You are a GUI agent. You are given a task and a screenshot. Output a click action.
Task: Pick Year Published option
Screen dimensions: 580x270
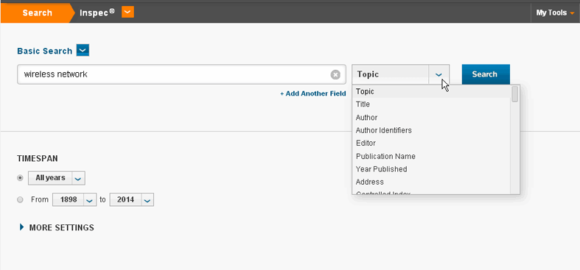point(432,169)
